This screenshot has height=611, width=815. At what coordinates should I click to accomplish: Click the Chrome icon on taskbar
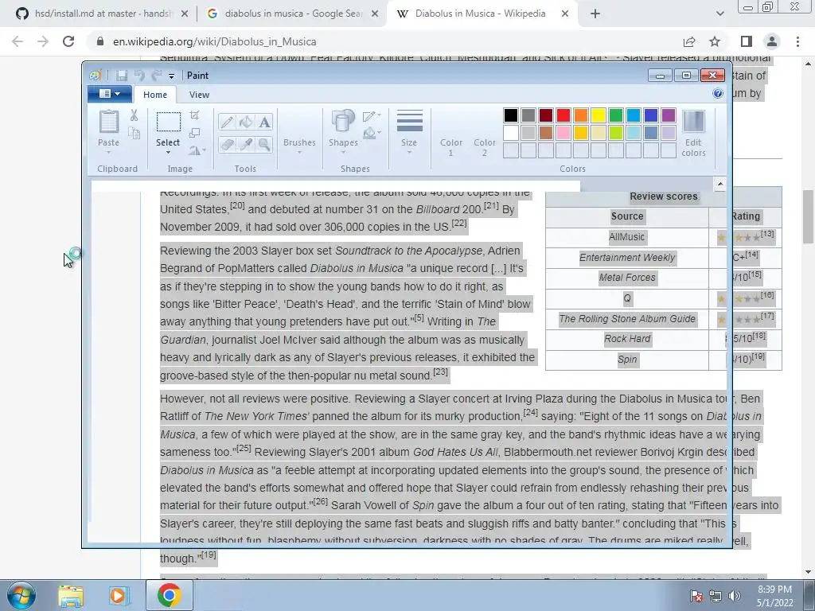click(x=169, y=595)
